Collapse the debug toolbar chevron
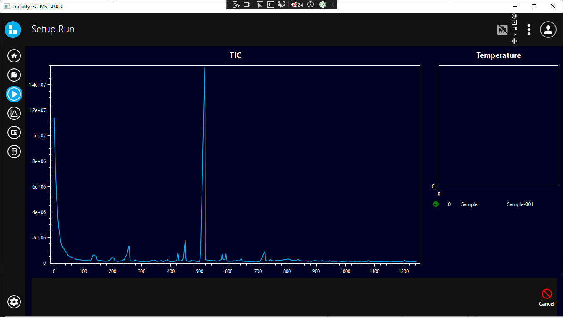The height and width of the screenshot is (318, 564). click(333, 5)
